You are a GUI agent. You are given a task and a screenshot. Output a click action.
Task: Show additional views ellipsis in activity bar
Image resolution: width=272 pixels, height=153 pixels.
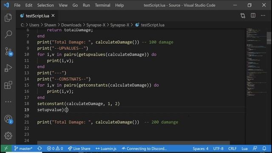(8, 102)
